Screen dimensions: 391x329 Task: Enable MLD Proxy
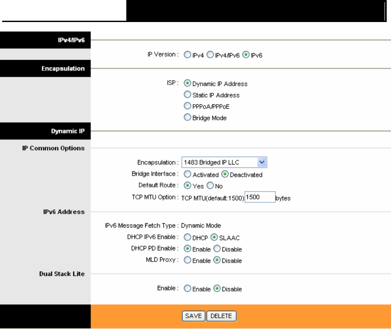pos(187,260)
